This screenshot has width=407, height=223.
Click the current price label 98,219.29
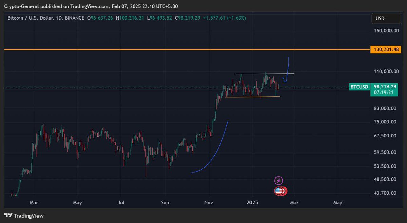pyautogui.click(x=386, y=87)
